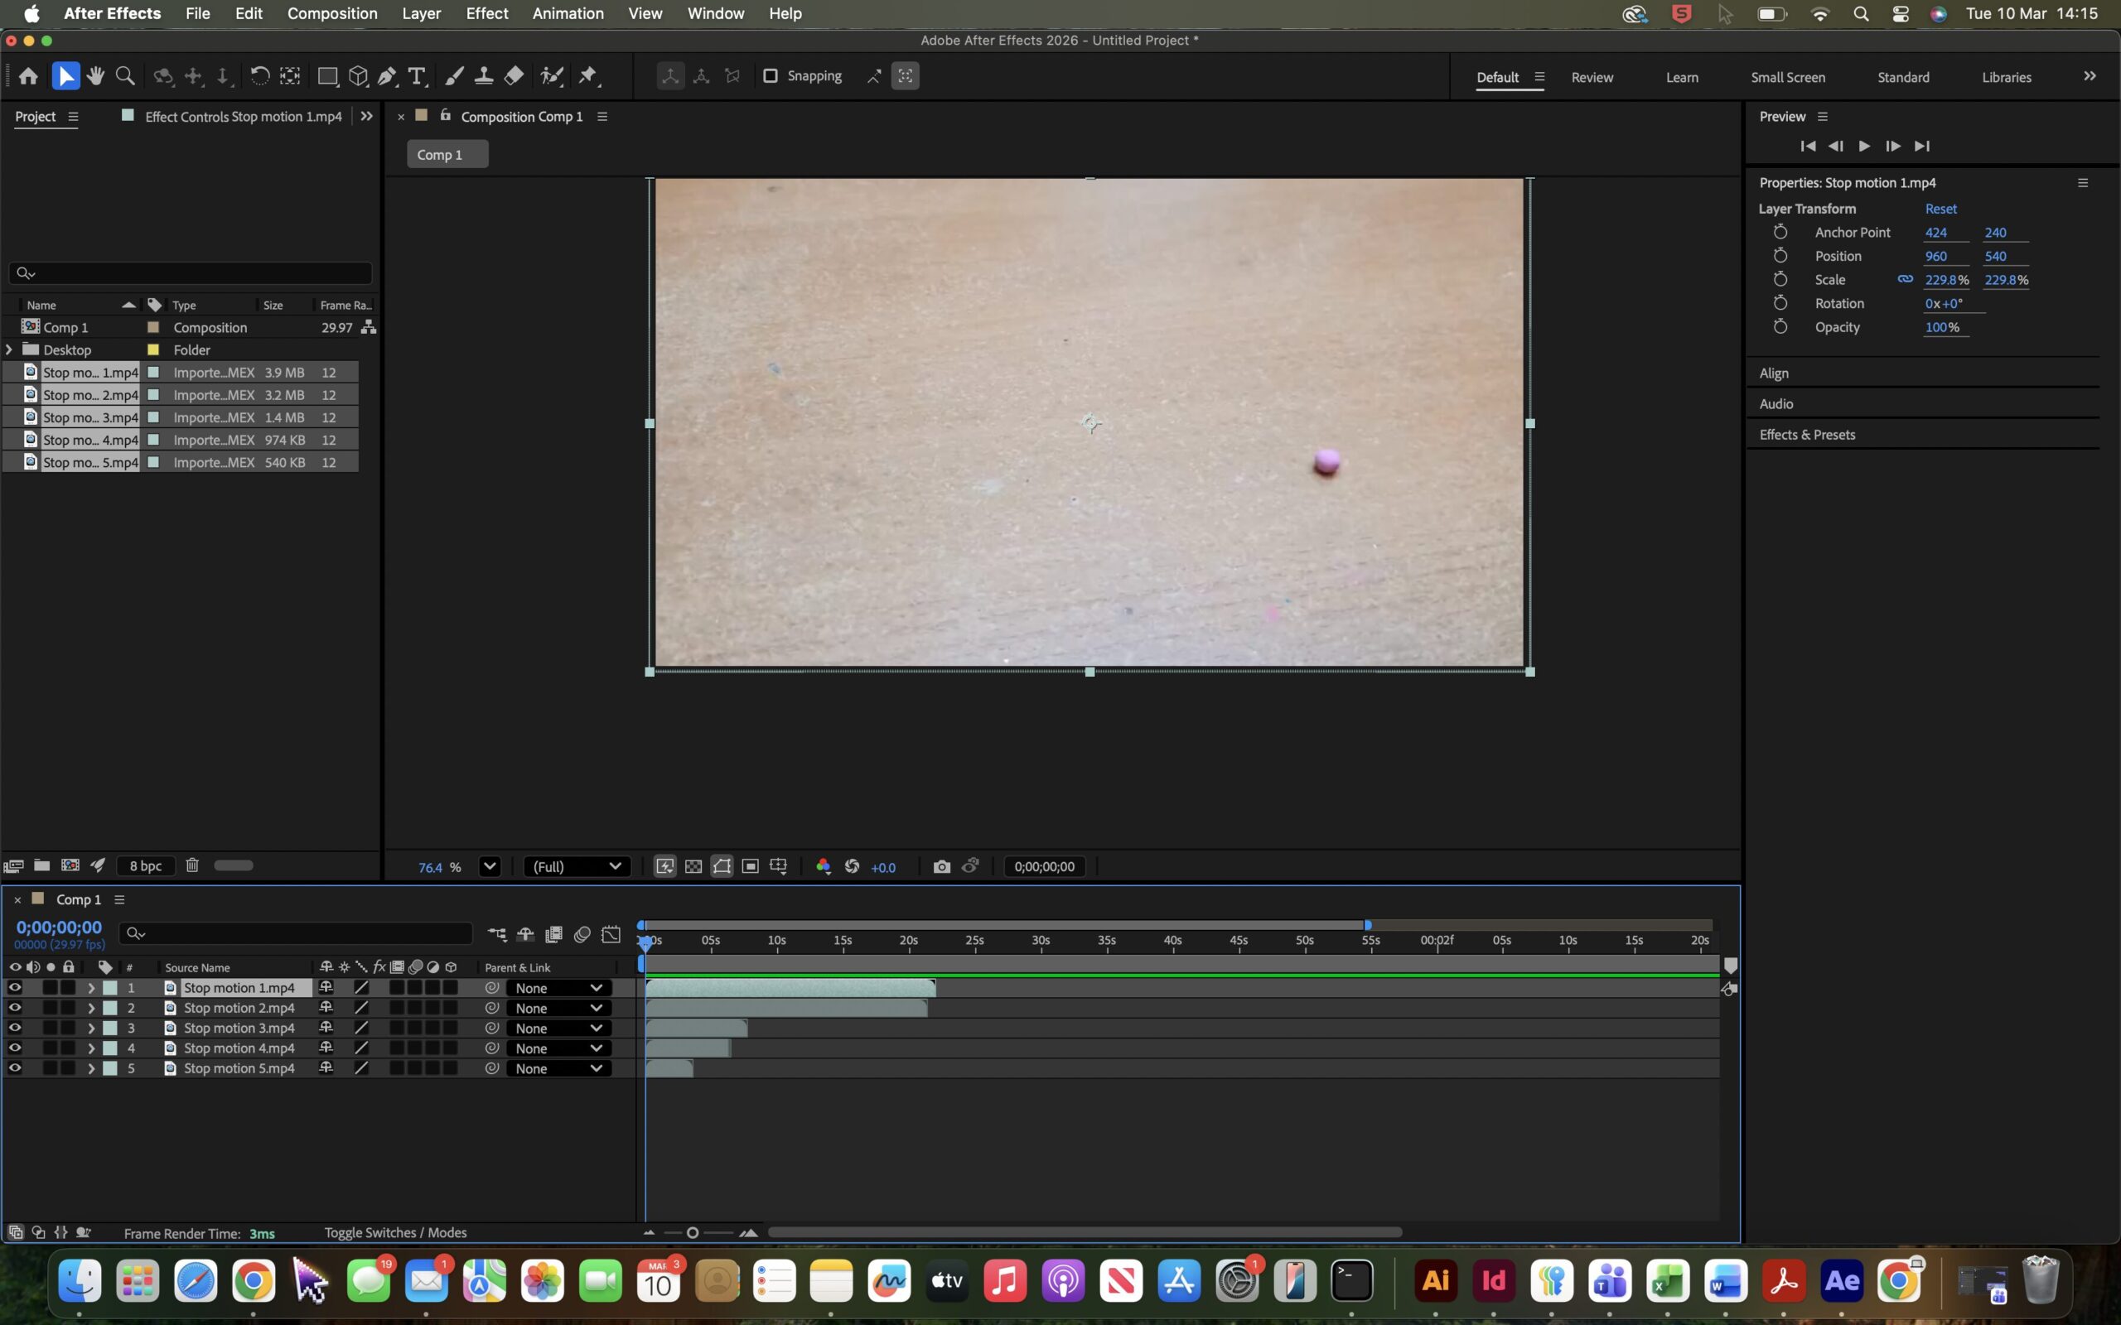The width and height of the screenshot is (2121, 1325).
Task: Select the Rectangle shape tool
Action: pos(327,76)
